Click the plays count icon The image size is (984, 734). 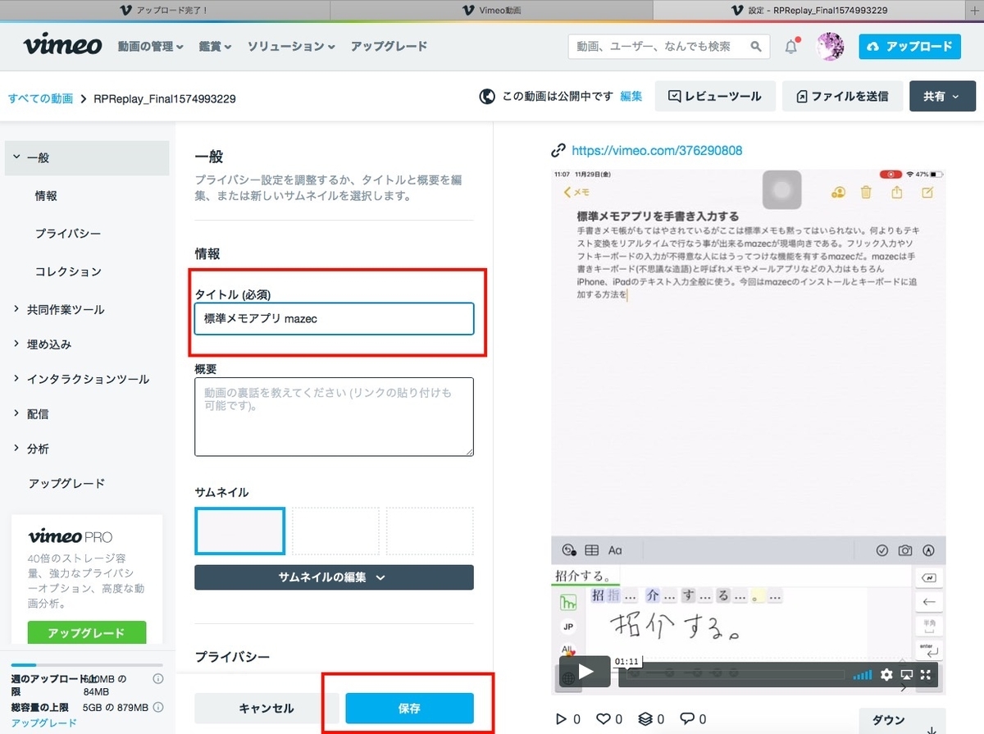pyautogui.click(x=561, y=719)
